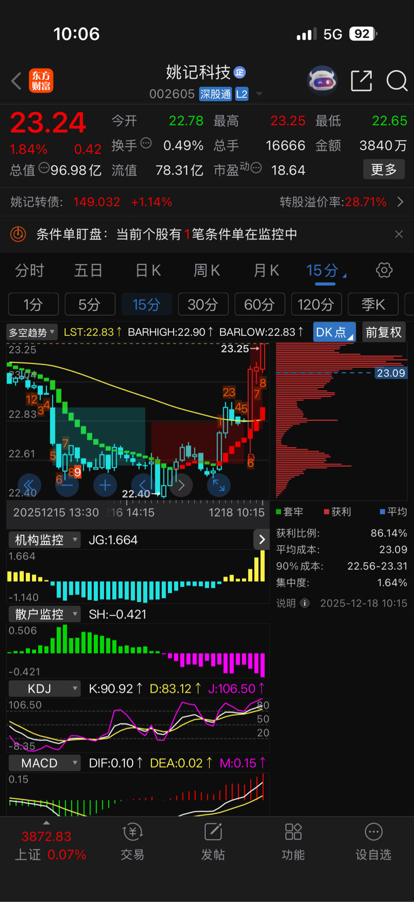Expand chart to fullscreen icon
The height and width of the screenshot is (902, 414).
coord(219,485)
